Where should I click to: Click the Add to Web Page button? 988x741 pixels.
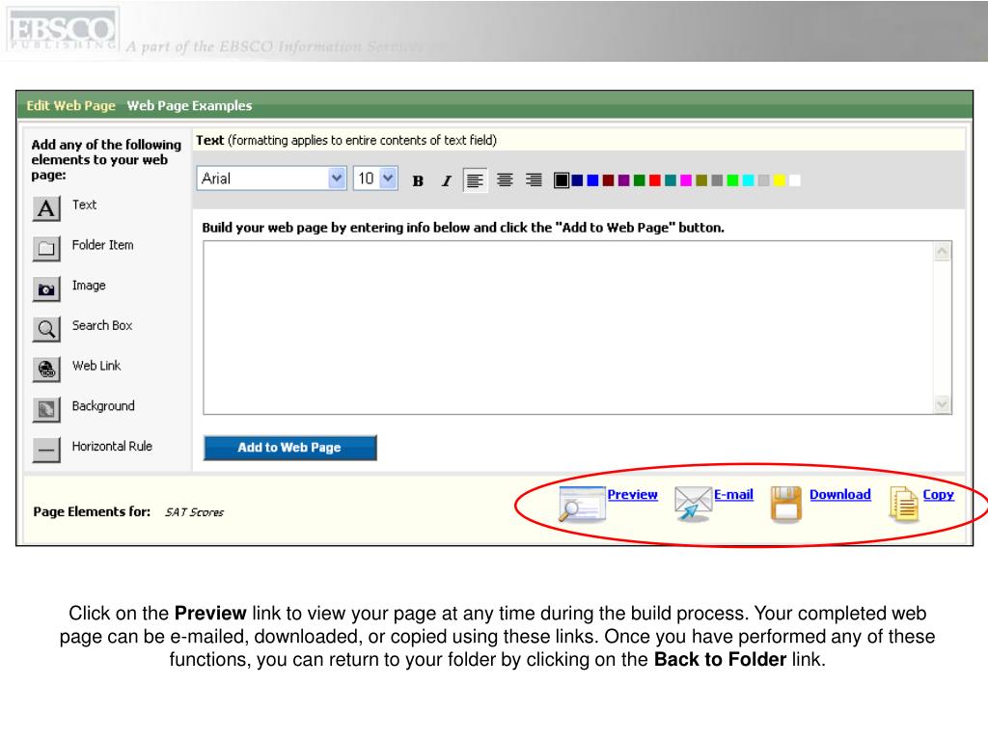[289, 448]
